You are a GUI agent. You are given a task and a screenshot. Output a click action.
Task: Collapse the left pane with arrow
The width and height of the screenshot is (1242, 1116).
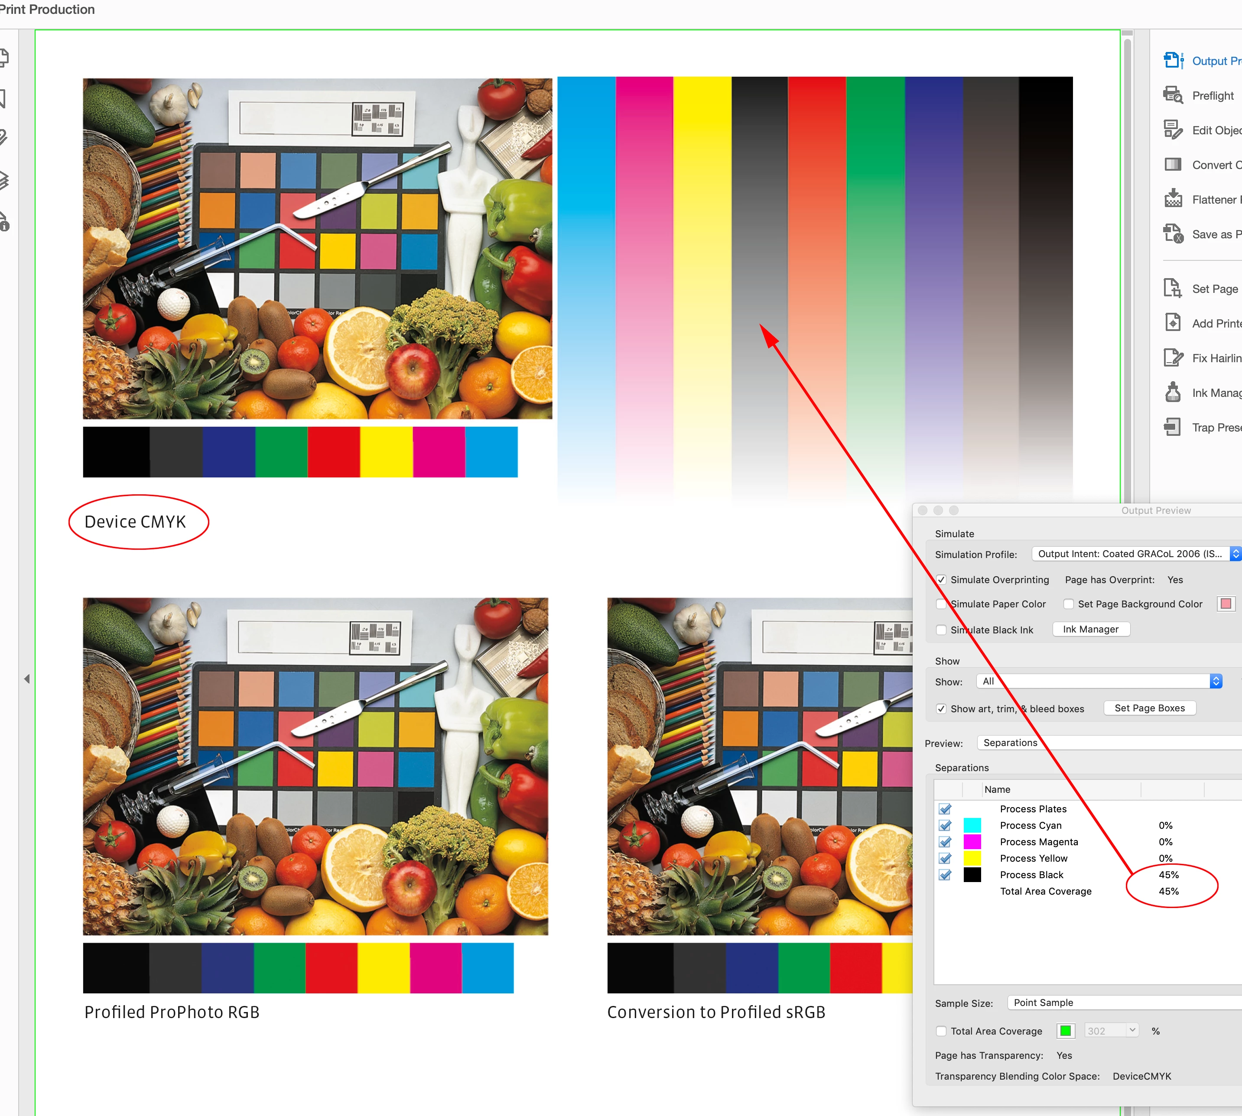point(27,679)
